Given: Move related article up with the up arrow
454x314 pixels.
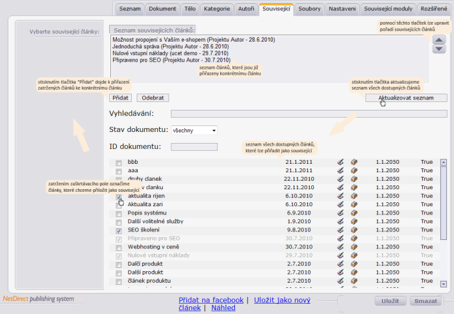Looking at the screenshot, I should click(439, 40).
